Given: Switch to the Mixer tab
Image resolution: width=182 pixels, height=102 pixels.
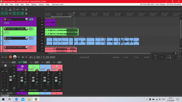Looking at the screenshot, I should (5, 96).
